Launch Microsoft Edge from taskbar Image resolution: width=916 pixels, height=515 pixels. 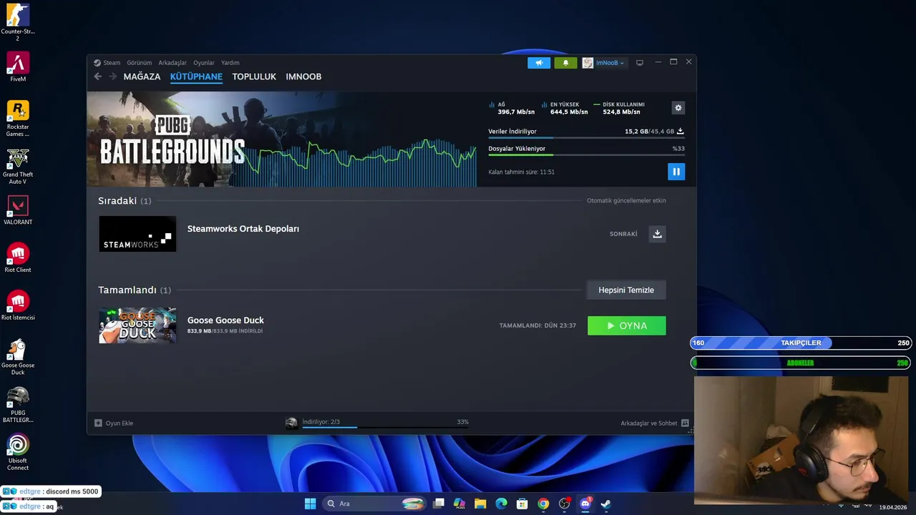(501, 504)
